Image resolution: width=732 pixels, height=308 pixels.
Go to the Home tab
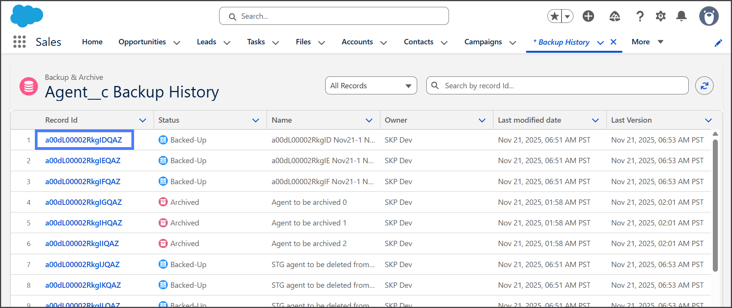(92, 42)
